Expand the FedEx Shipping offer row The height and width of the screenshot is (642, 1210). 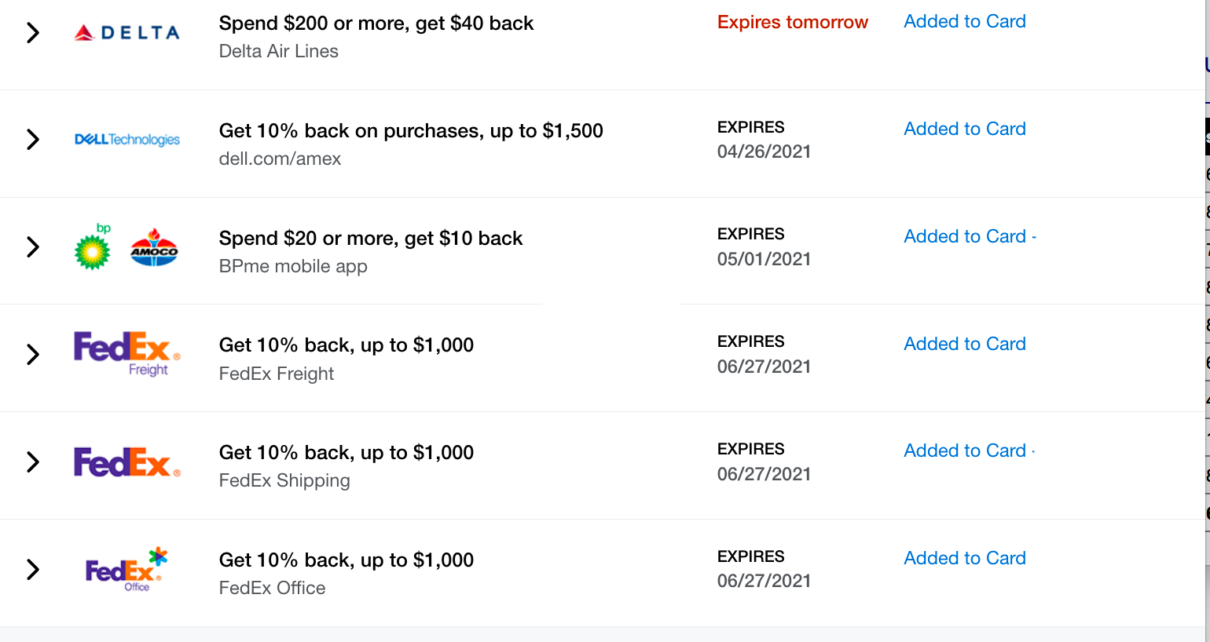point(33,461)
